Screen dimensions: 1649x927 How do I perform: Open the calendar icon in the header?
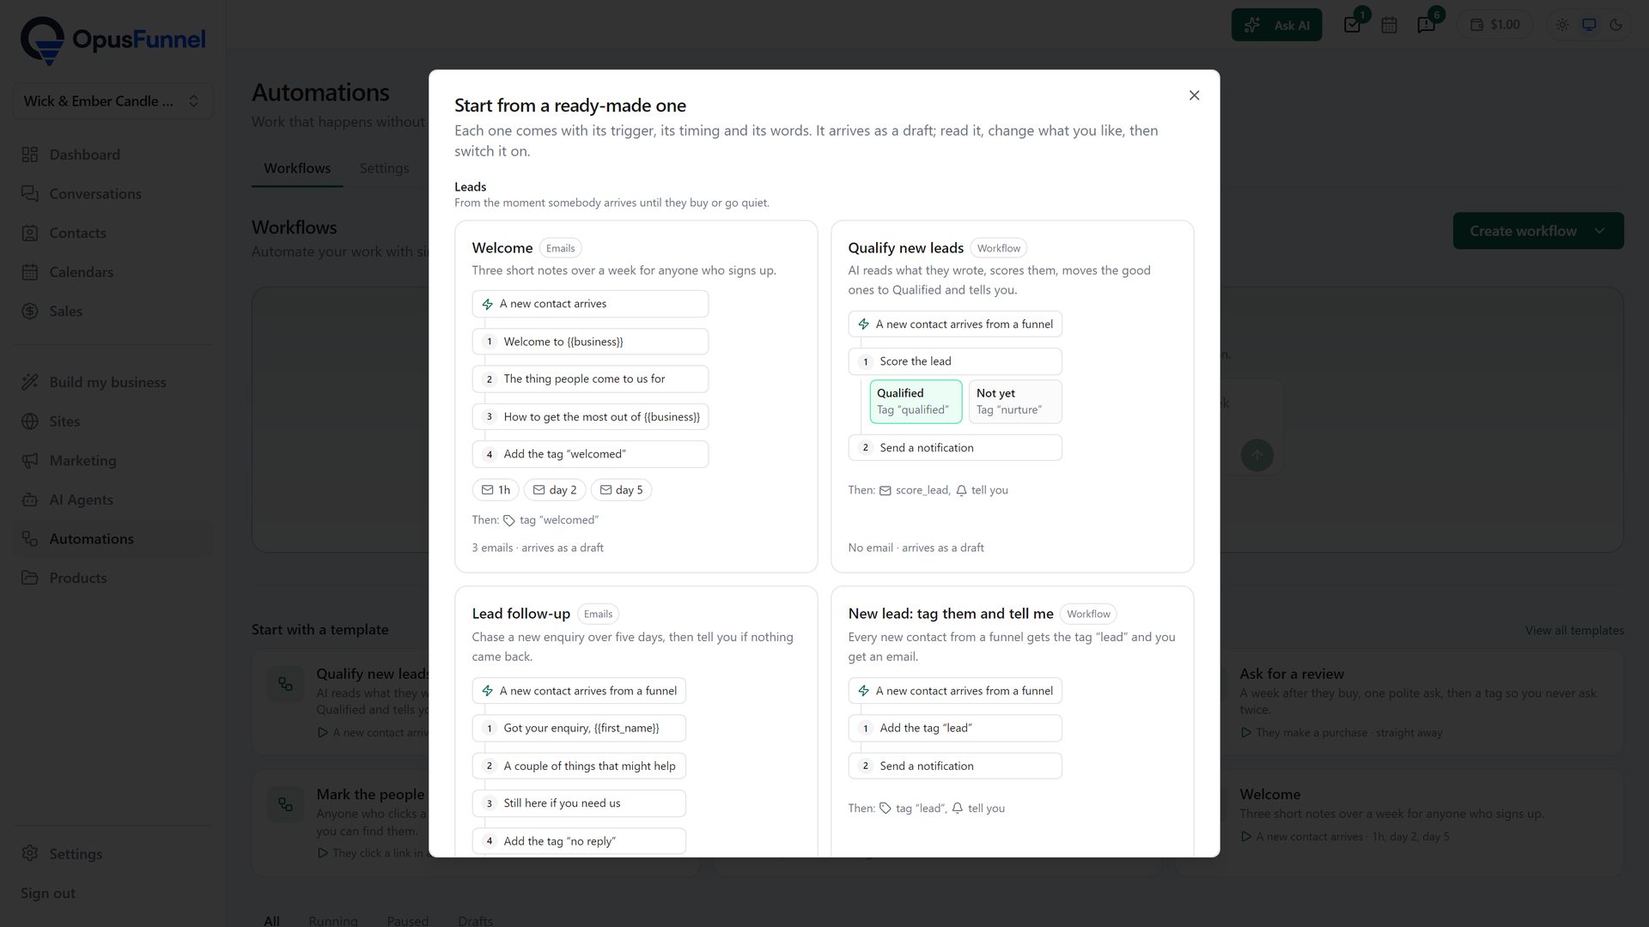pyautogui.click(x=1389, y=25)
